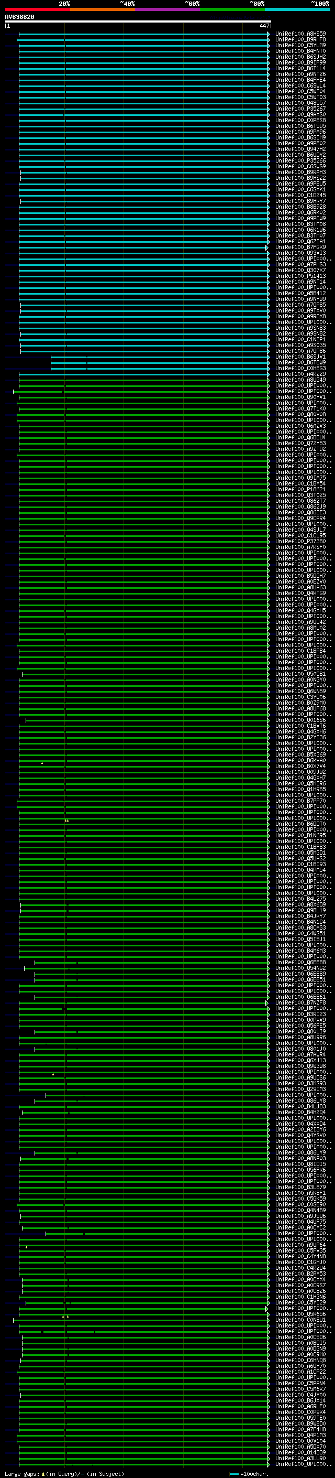The image size is (335, 1478).
Task: Click the UniRef100_B6SJV1 label
Action: coord(300,357)
